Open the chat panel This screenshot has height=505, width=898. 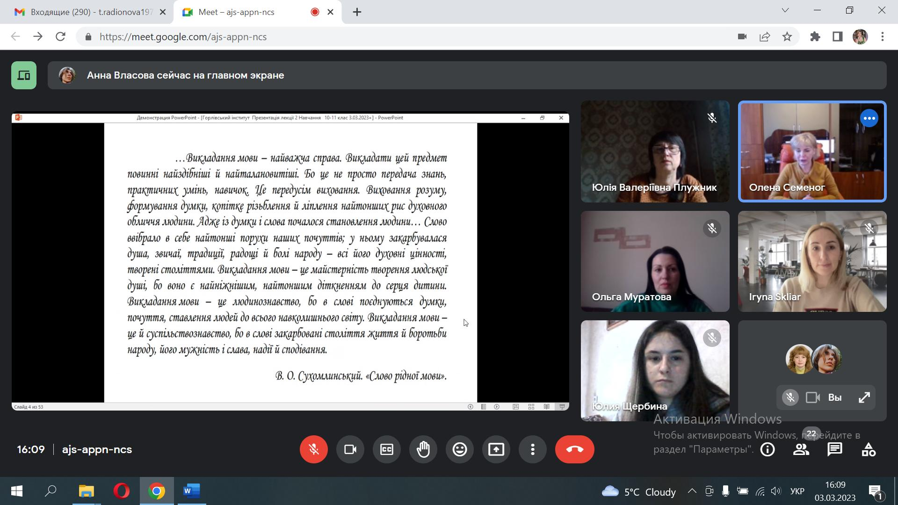(x=834, y=450)
